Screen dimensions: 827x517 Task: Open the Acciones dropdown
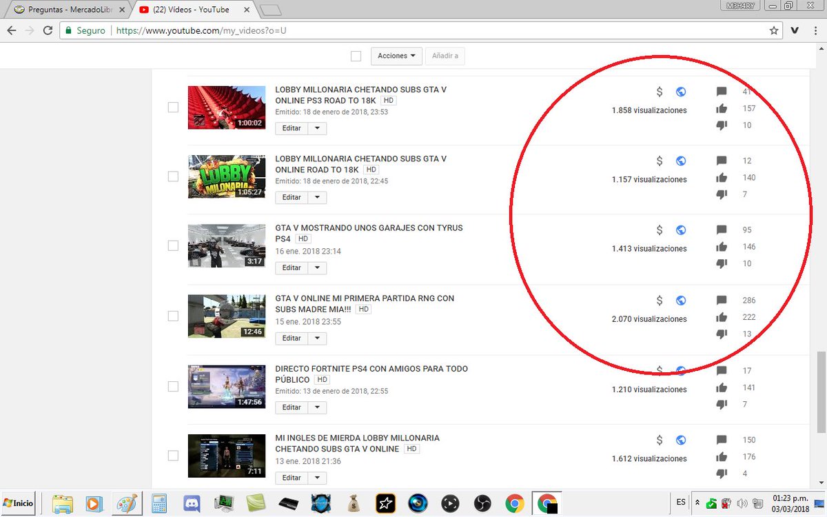(396, 56)
